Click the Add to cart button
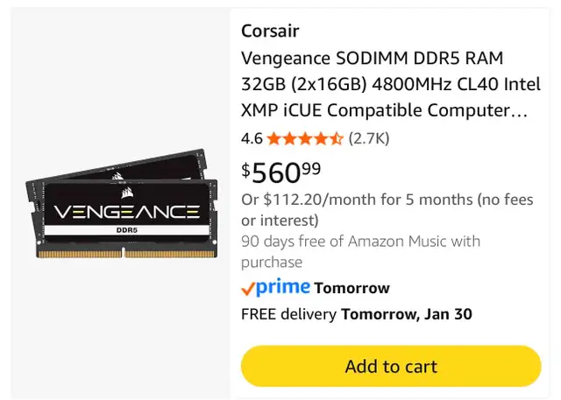This screenshot has height=400, width=561. pyautogui.click(x=391, y=366)
